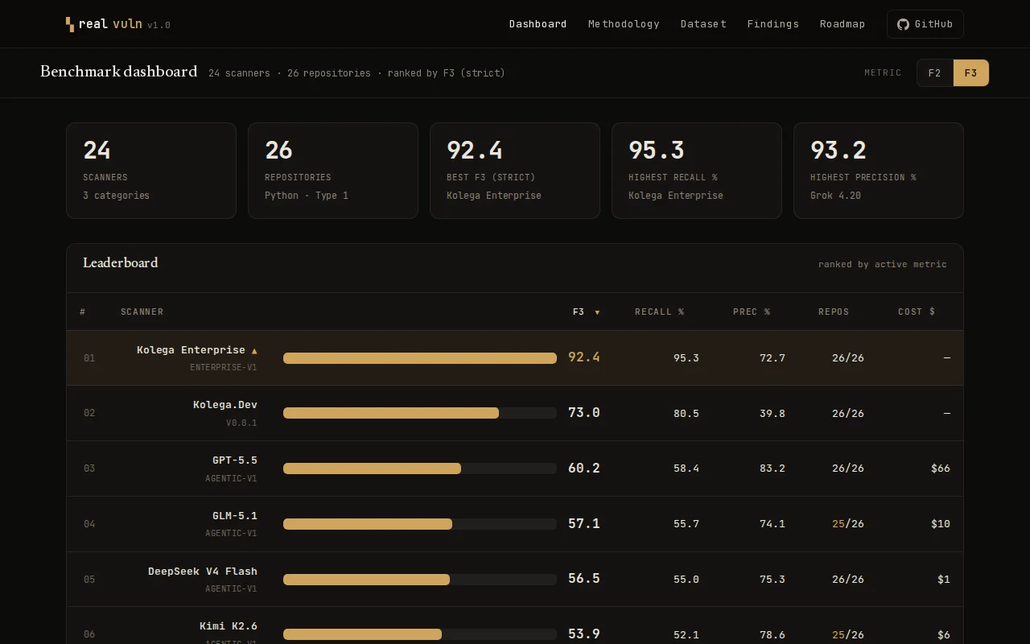Click the 80.5 recall for Kolega.Dev
This screenshot has height=644, width=1030.
(686, 414)
